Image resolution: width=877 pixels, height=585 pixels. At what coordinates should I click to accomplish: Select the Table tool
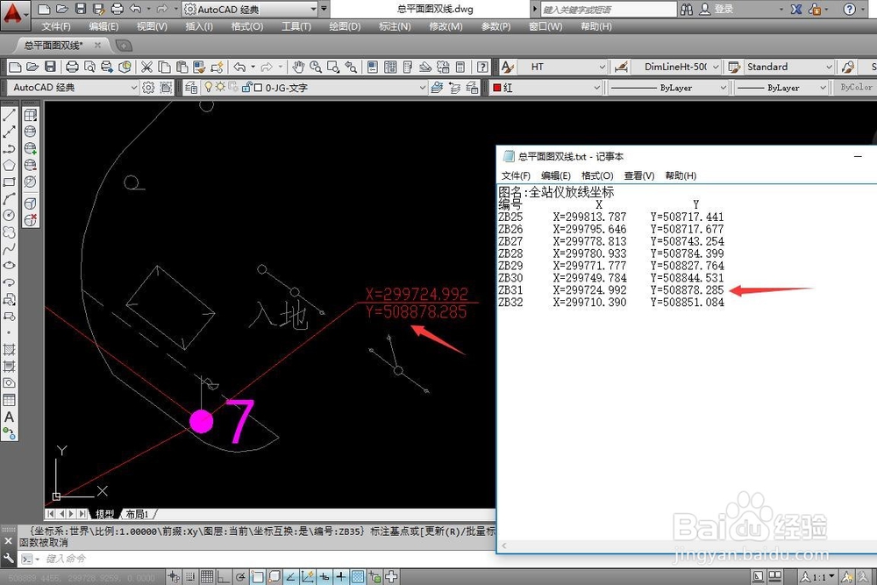[x=9, y=400]
